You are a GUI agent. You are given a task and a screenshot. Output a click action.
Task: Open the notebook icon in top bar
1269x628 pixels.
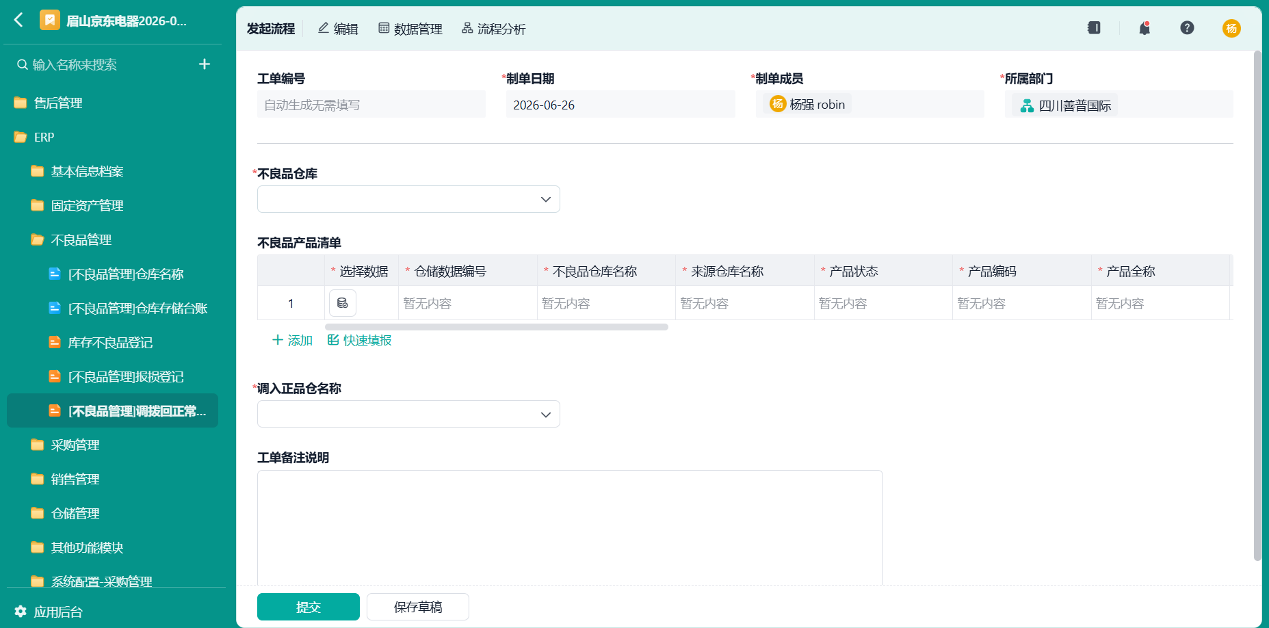click(1094, 28)
